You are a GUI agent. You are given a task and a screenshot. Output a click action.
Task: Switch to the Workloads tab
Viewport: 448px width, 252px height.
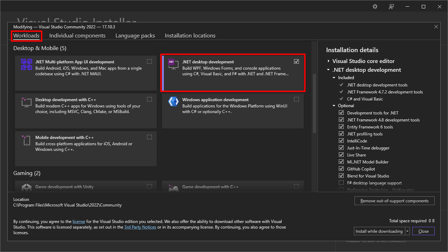(x=26, y=36)
